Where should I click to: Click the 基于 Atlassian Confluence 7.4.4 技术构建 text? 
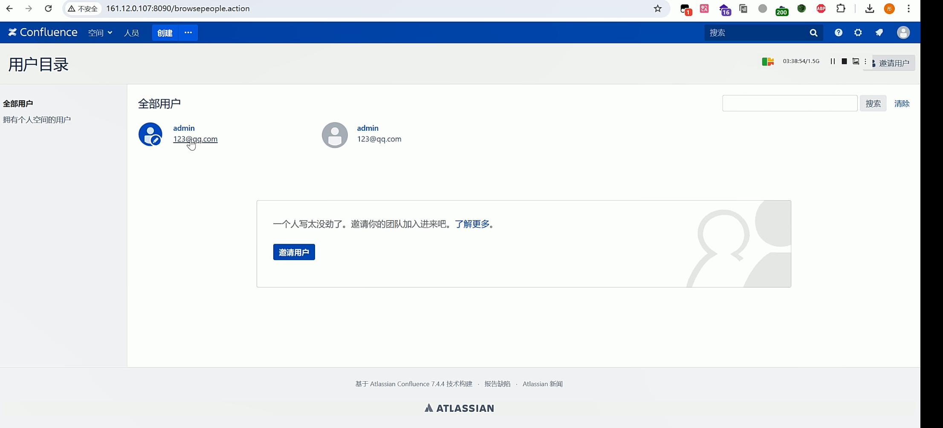[x=414, y=384]
